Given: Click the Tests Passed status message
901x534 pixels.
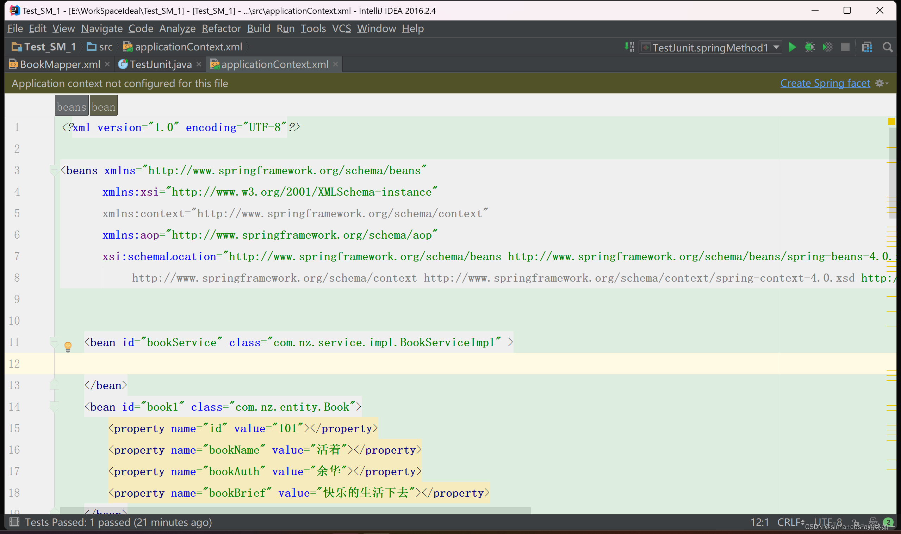Looking at the screenshot, I should 119,522.
